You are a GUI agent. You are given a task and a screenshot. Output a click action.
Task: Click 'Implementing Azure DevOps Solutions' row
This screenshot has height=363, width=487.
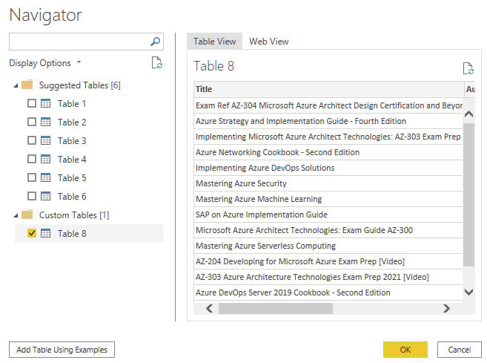coord(328,168)
